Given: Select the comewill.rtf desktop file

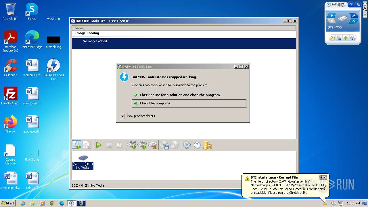Looking at the screenshot, I should pos(32,68).
